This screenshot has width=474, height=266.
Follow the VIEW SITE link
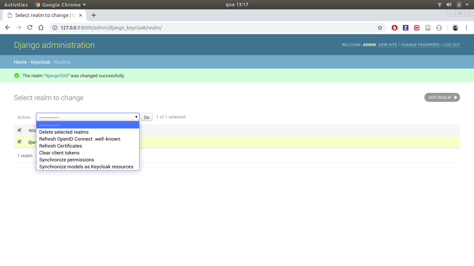coord(388,45)
